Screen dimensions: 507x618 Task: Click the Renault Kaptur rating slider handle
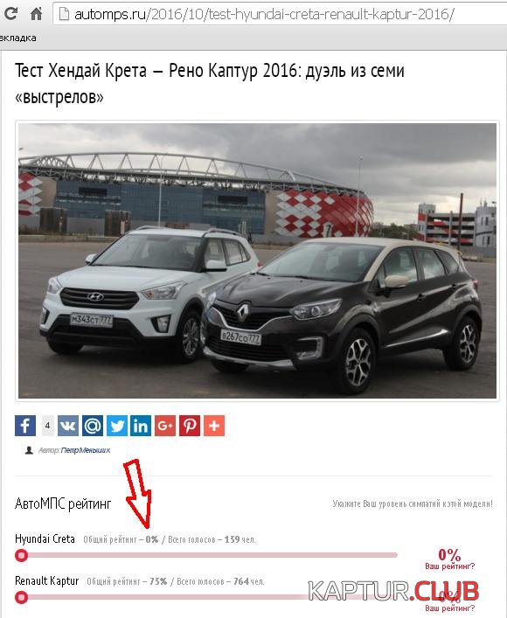21,598
